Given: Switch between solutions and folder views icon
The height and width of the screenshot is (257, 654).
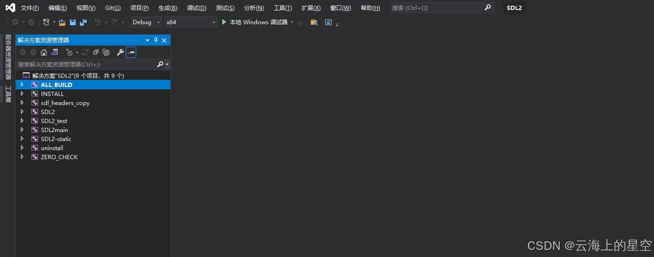Looking at the screenshot, I should [54, 52].
